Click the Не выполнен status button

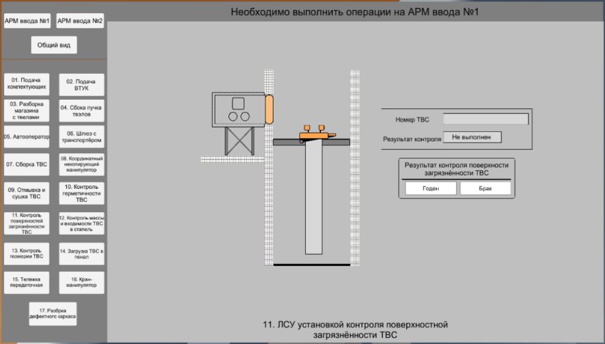pyautogui.click(x=472, y=137)
